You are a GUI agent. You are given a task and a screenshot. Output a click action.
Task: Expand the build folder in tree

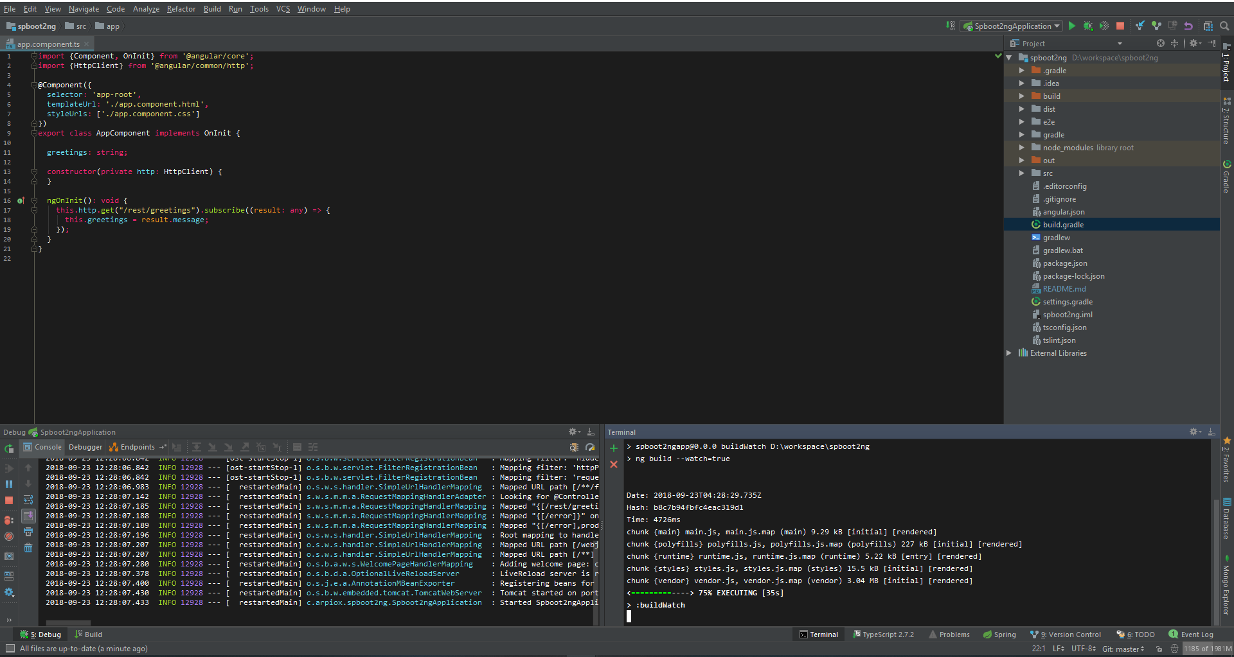1021,96
